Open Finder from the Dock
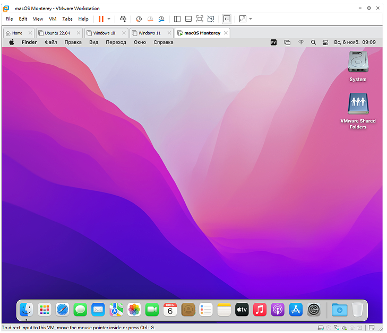The width and height of the screenshot is (387, 333). [x=27, y=310]
